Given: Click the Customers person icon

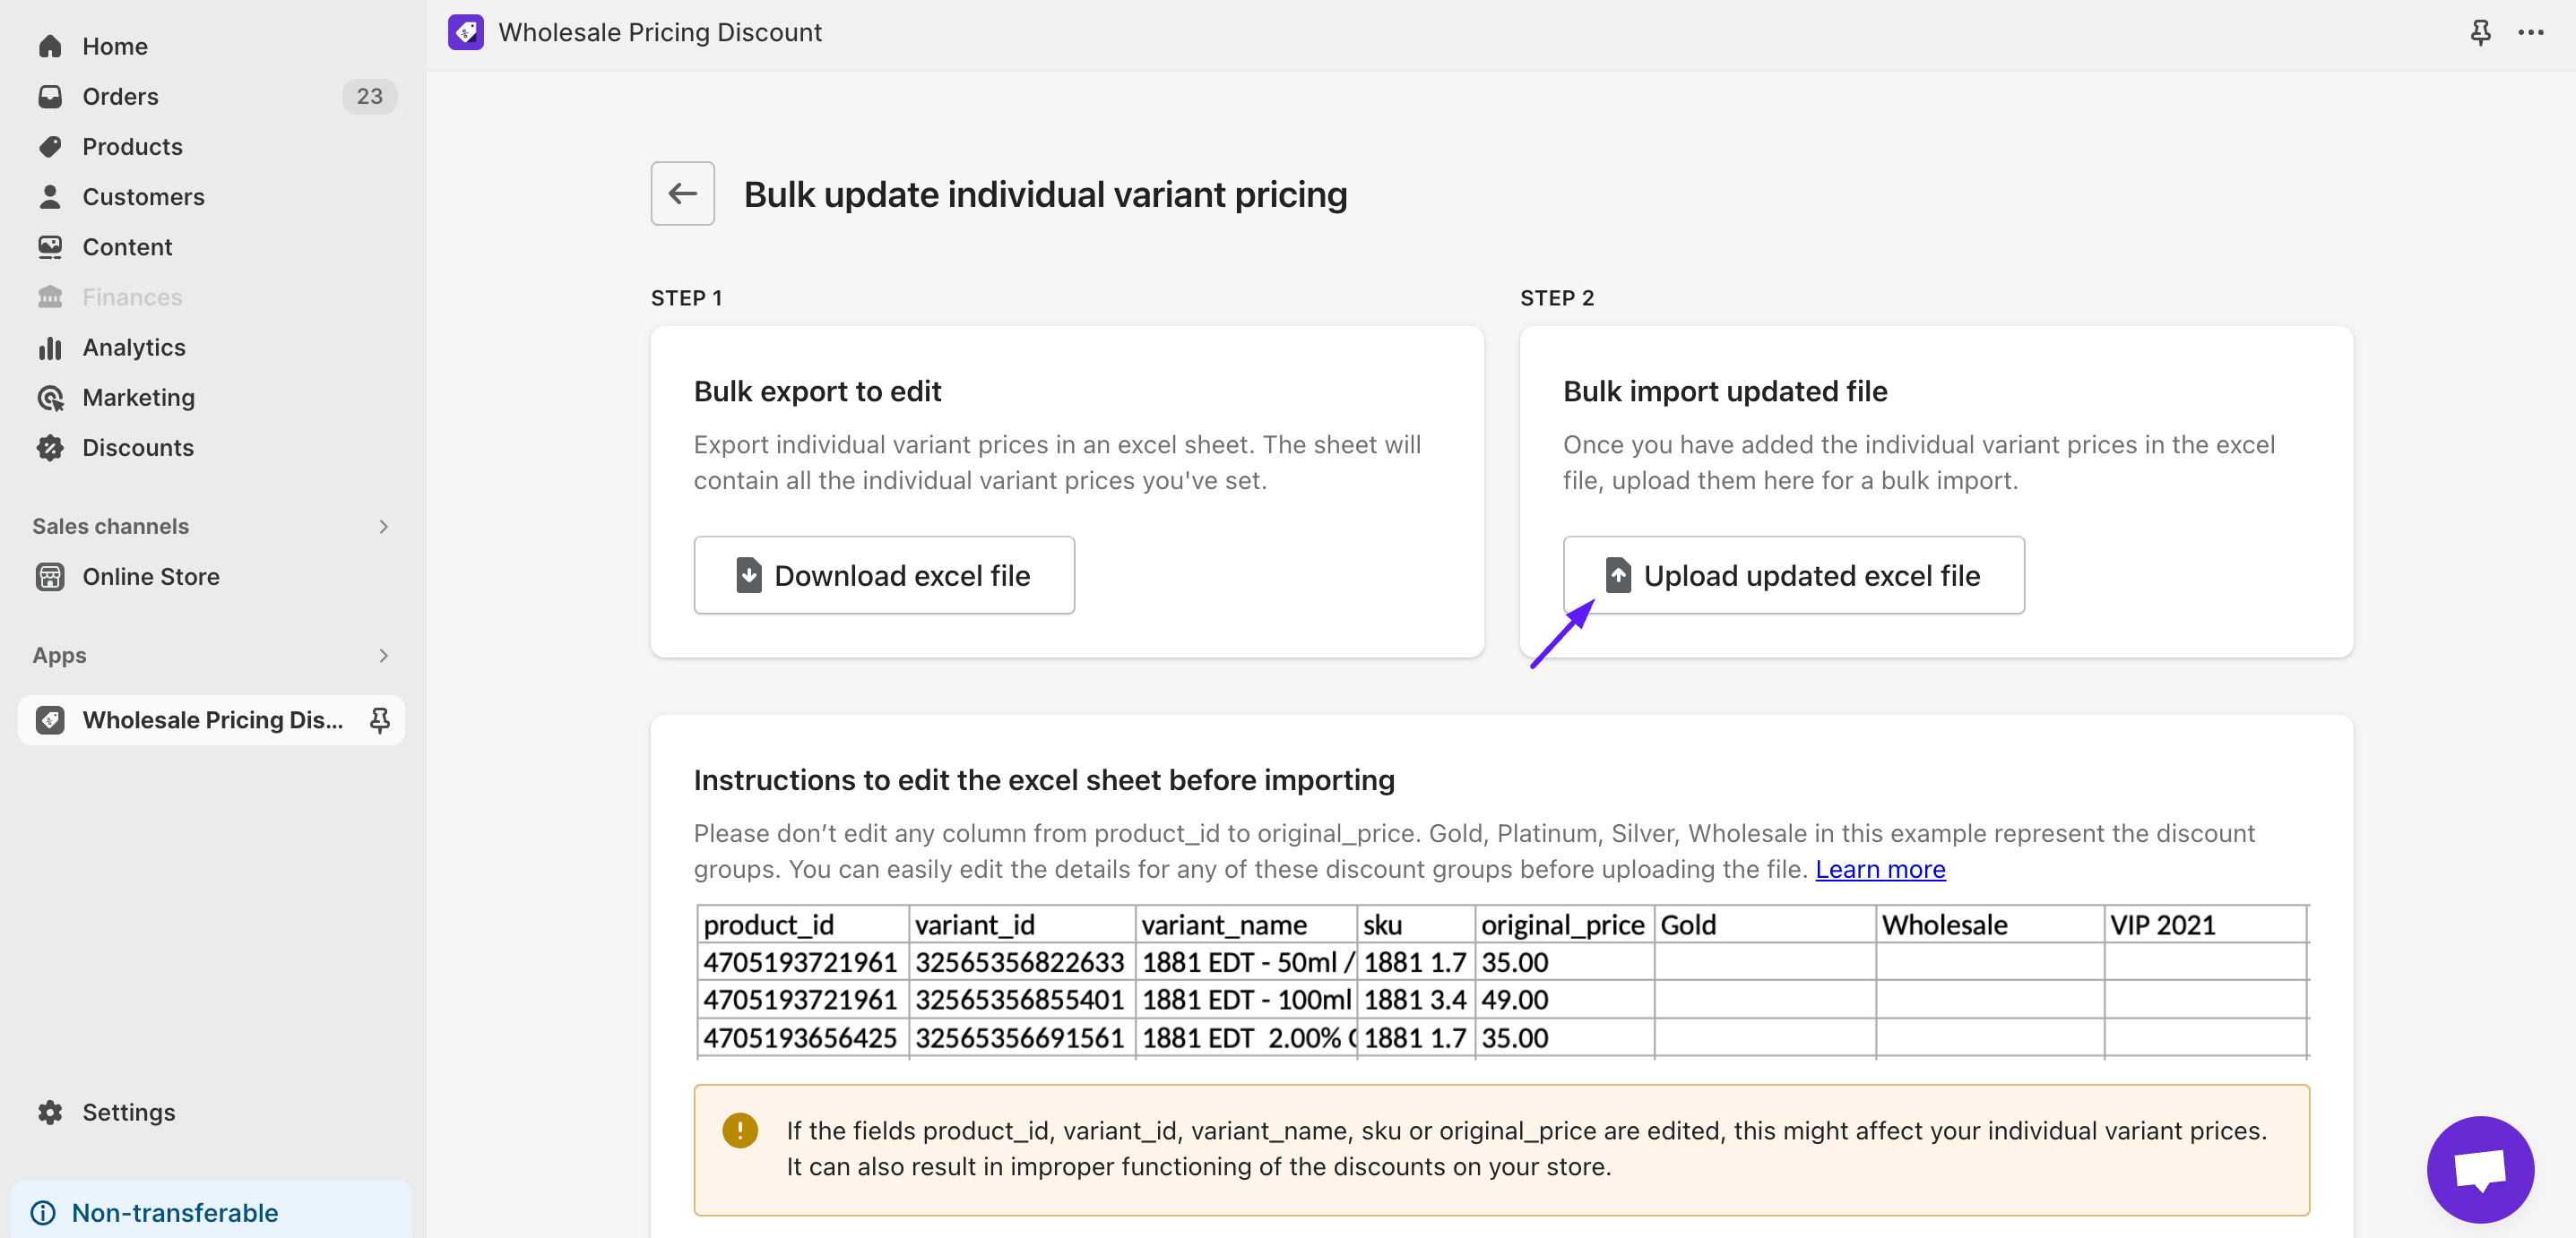Looking at the screenshot, I should [50, 196].
